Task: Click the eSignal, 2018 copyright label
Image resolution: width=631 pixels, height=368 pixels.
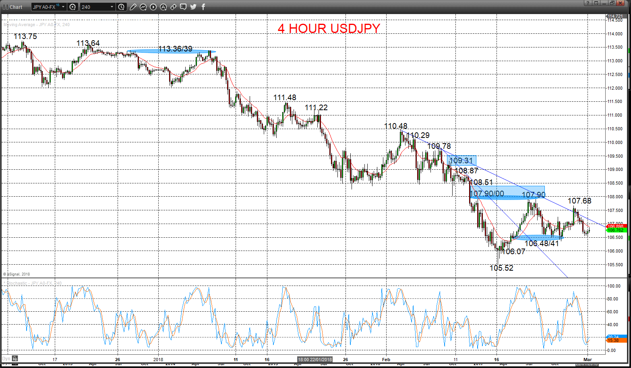Action: 16,274
